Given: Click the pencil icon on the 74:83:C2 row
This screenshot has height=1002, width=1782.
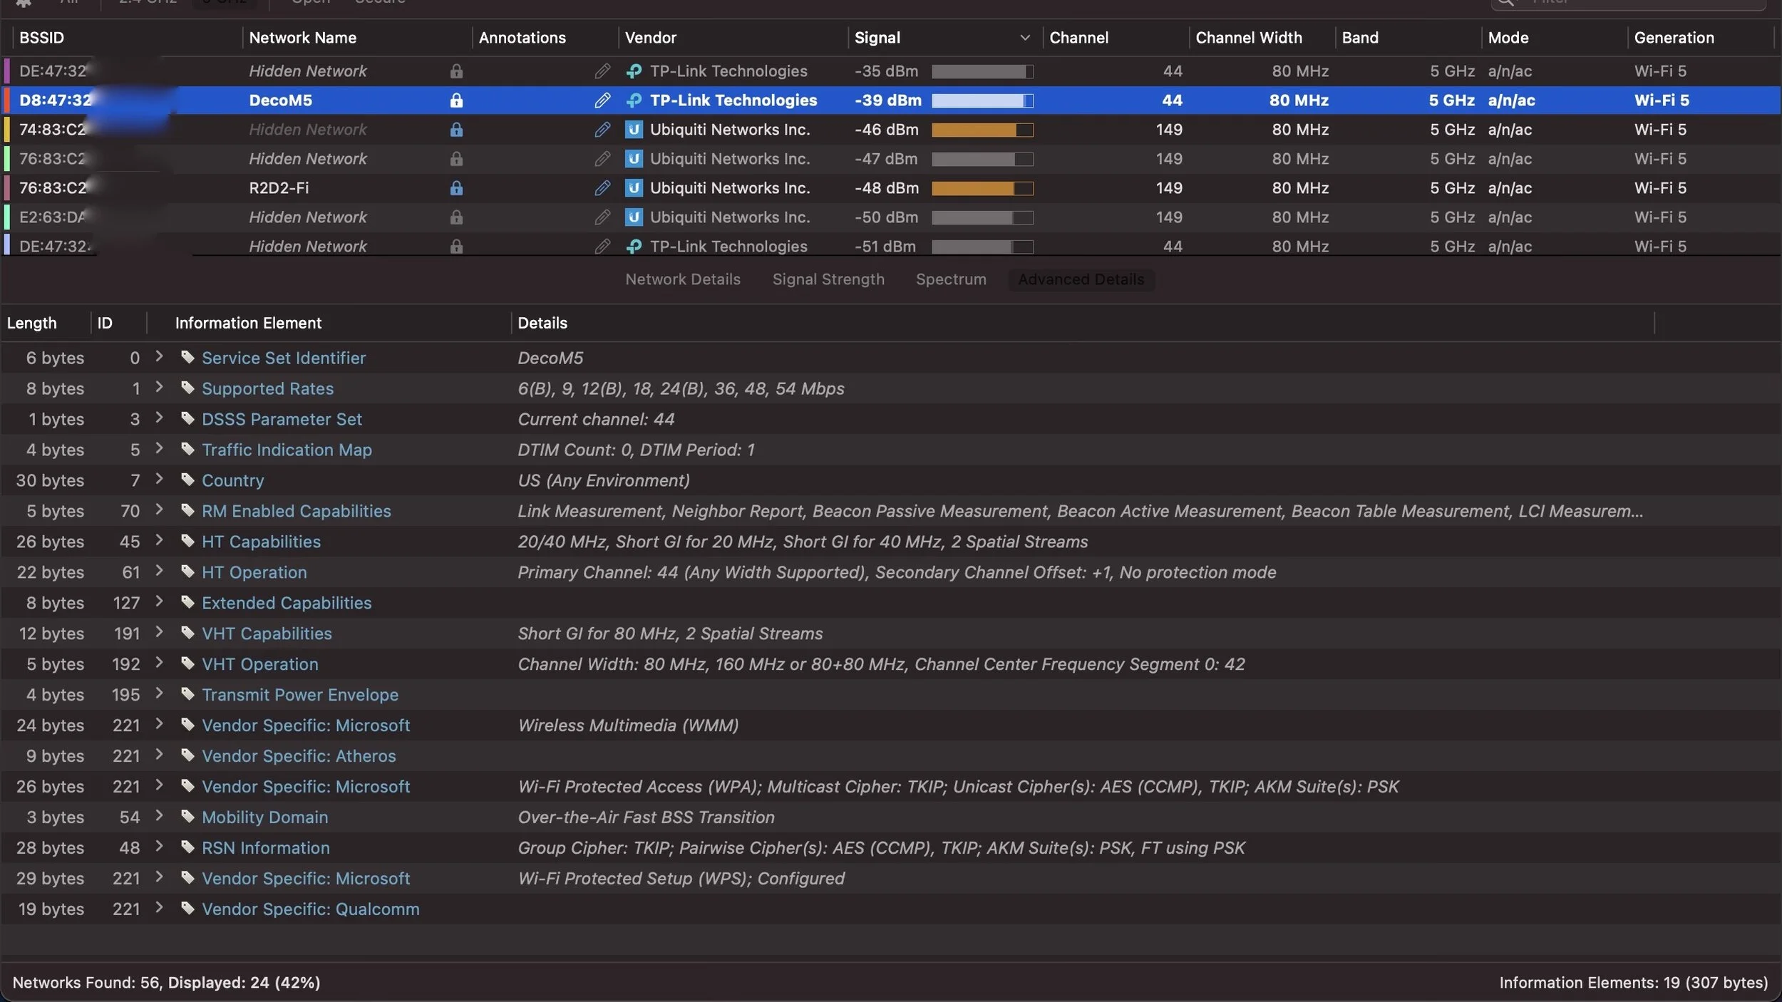Looking at the screenshot, I should pyautogui.click(x=602, y=130).
